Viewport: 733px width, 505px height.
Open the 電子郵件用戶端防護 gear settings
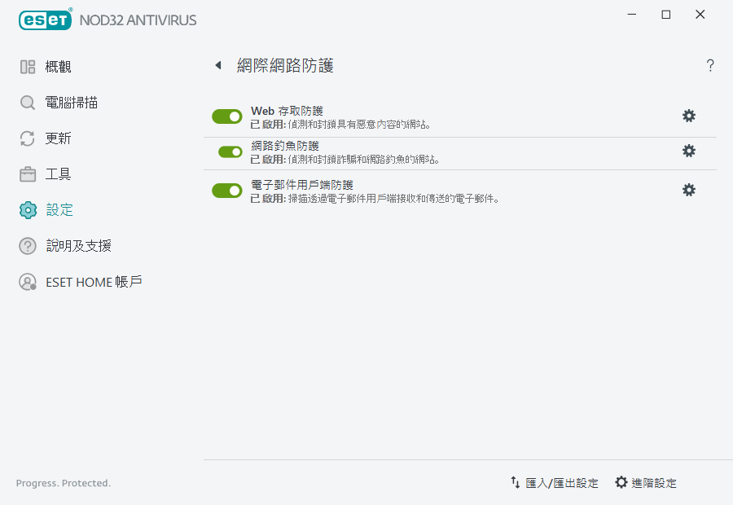(689, 189)
